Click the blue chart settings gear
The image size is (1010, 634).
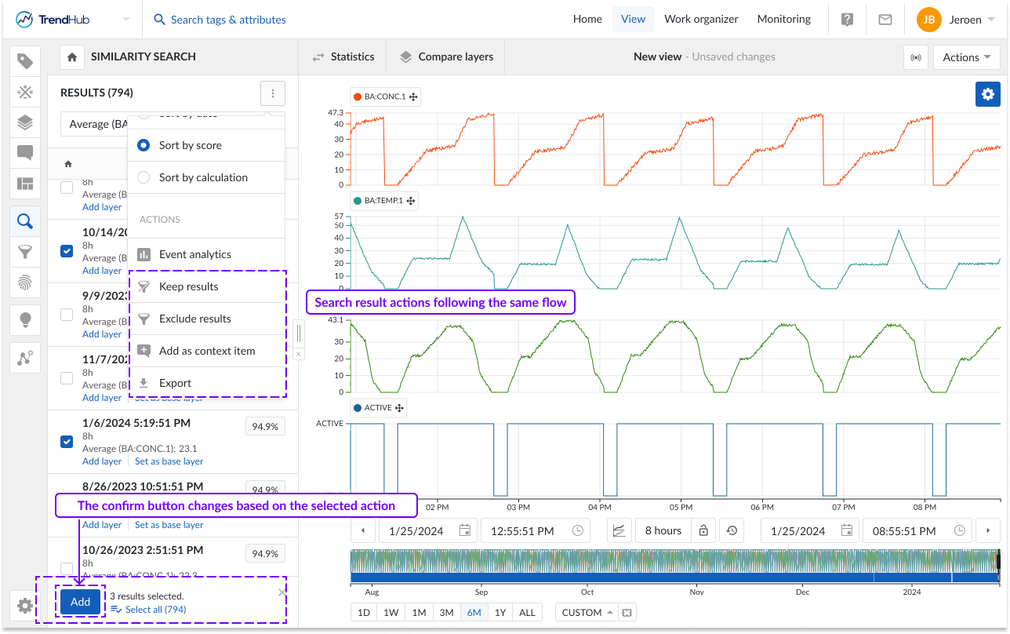[x=987, y=94]
